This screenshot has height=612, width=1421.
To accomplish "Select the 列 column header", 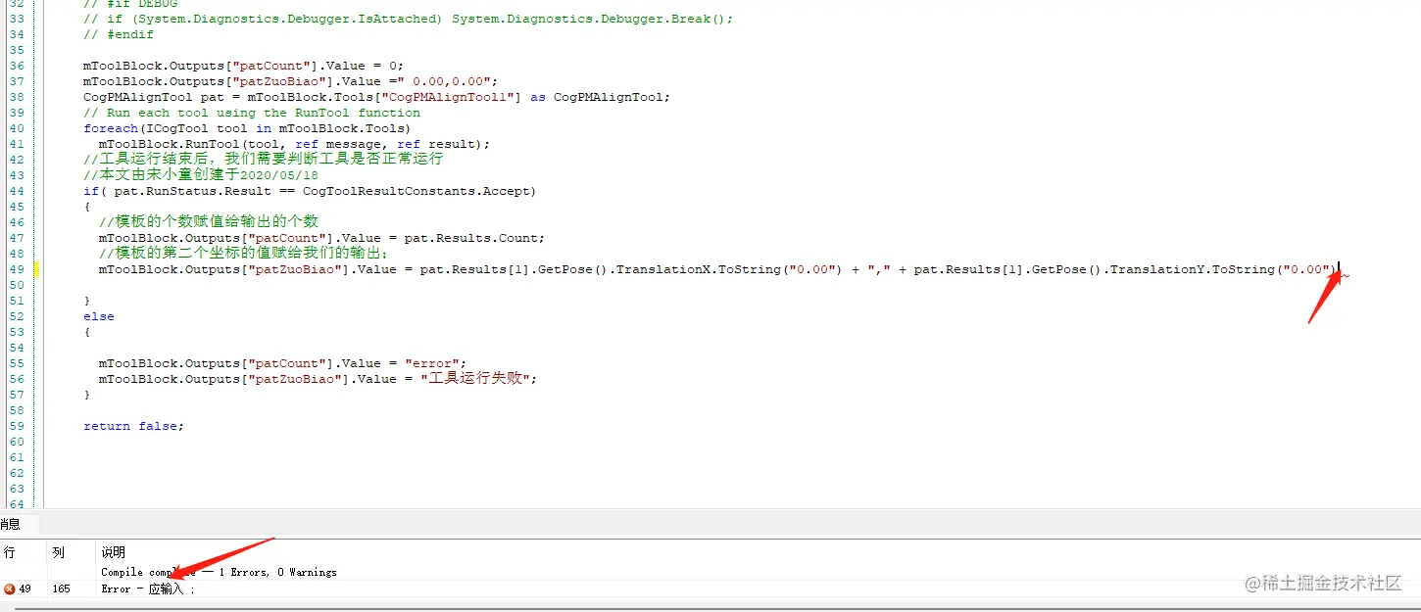I will pos(59,553).
